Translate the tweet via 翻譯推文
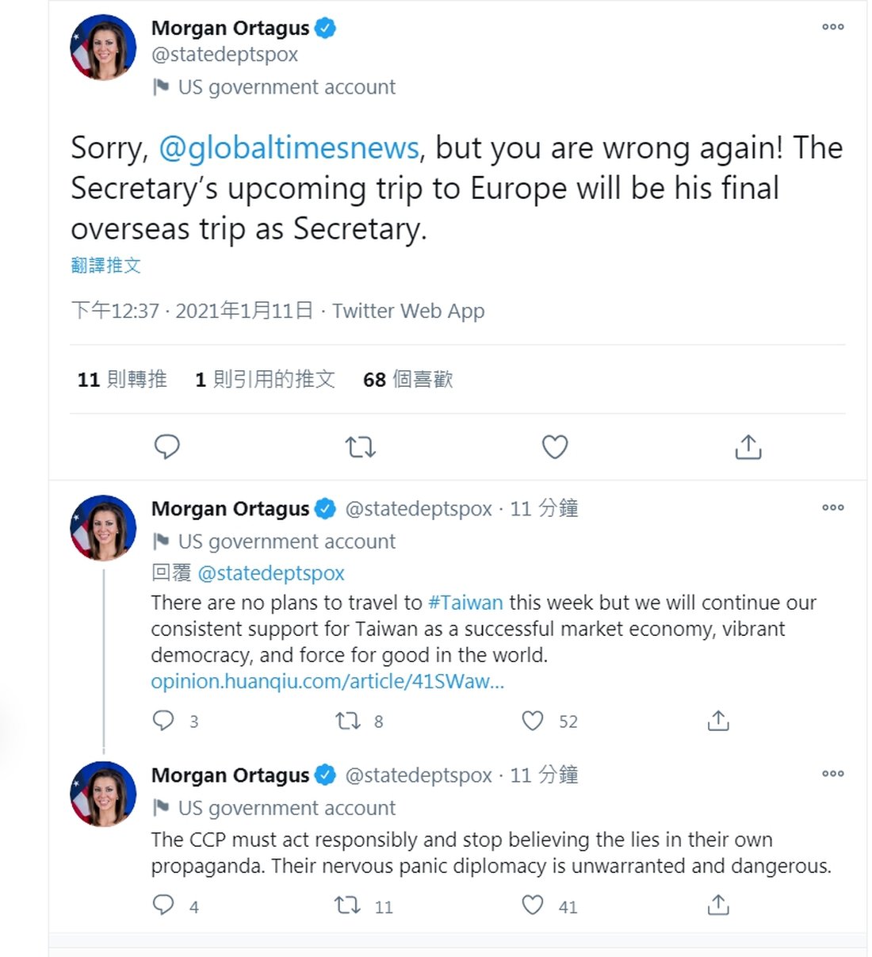The image size is (872, 957). (105, 266)
